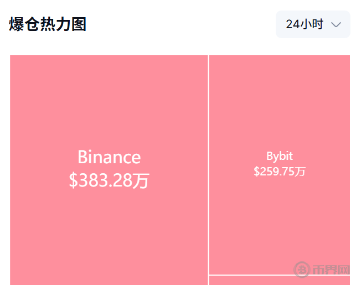
Task: Click the 24小时 label text
Action: tap(305, 24)
